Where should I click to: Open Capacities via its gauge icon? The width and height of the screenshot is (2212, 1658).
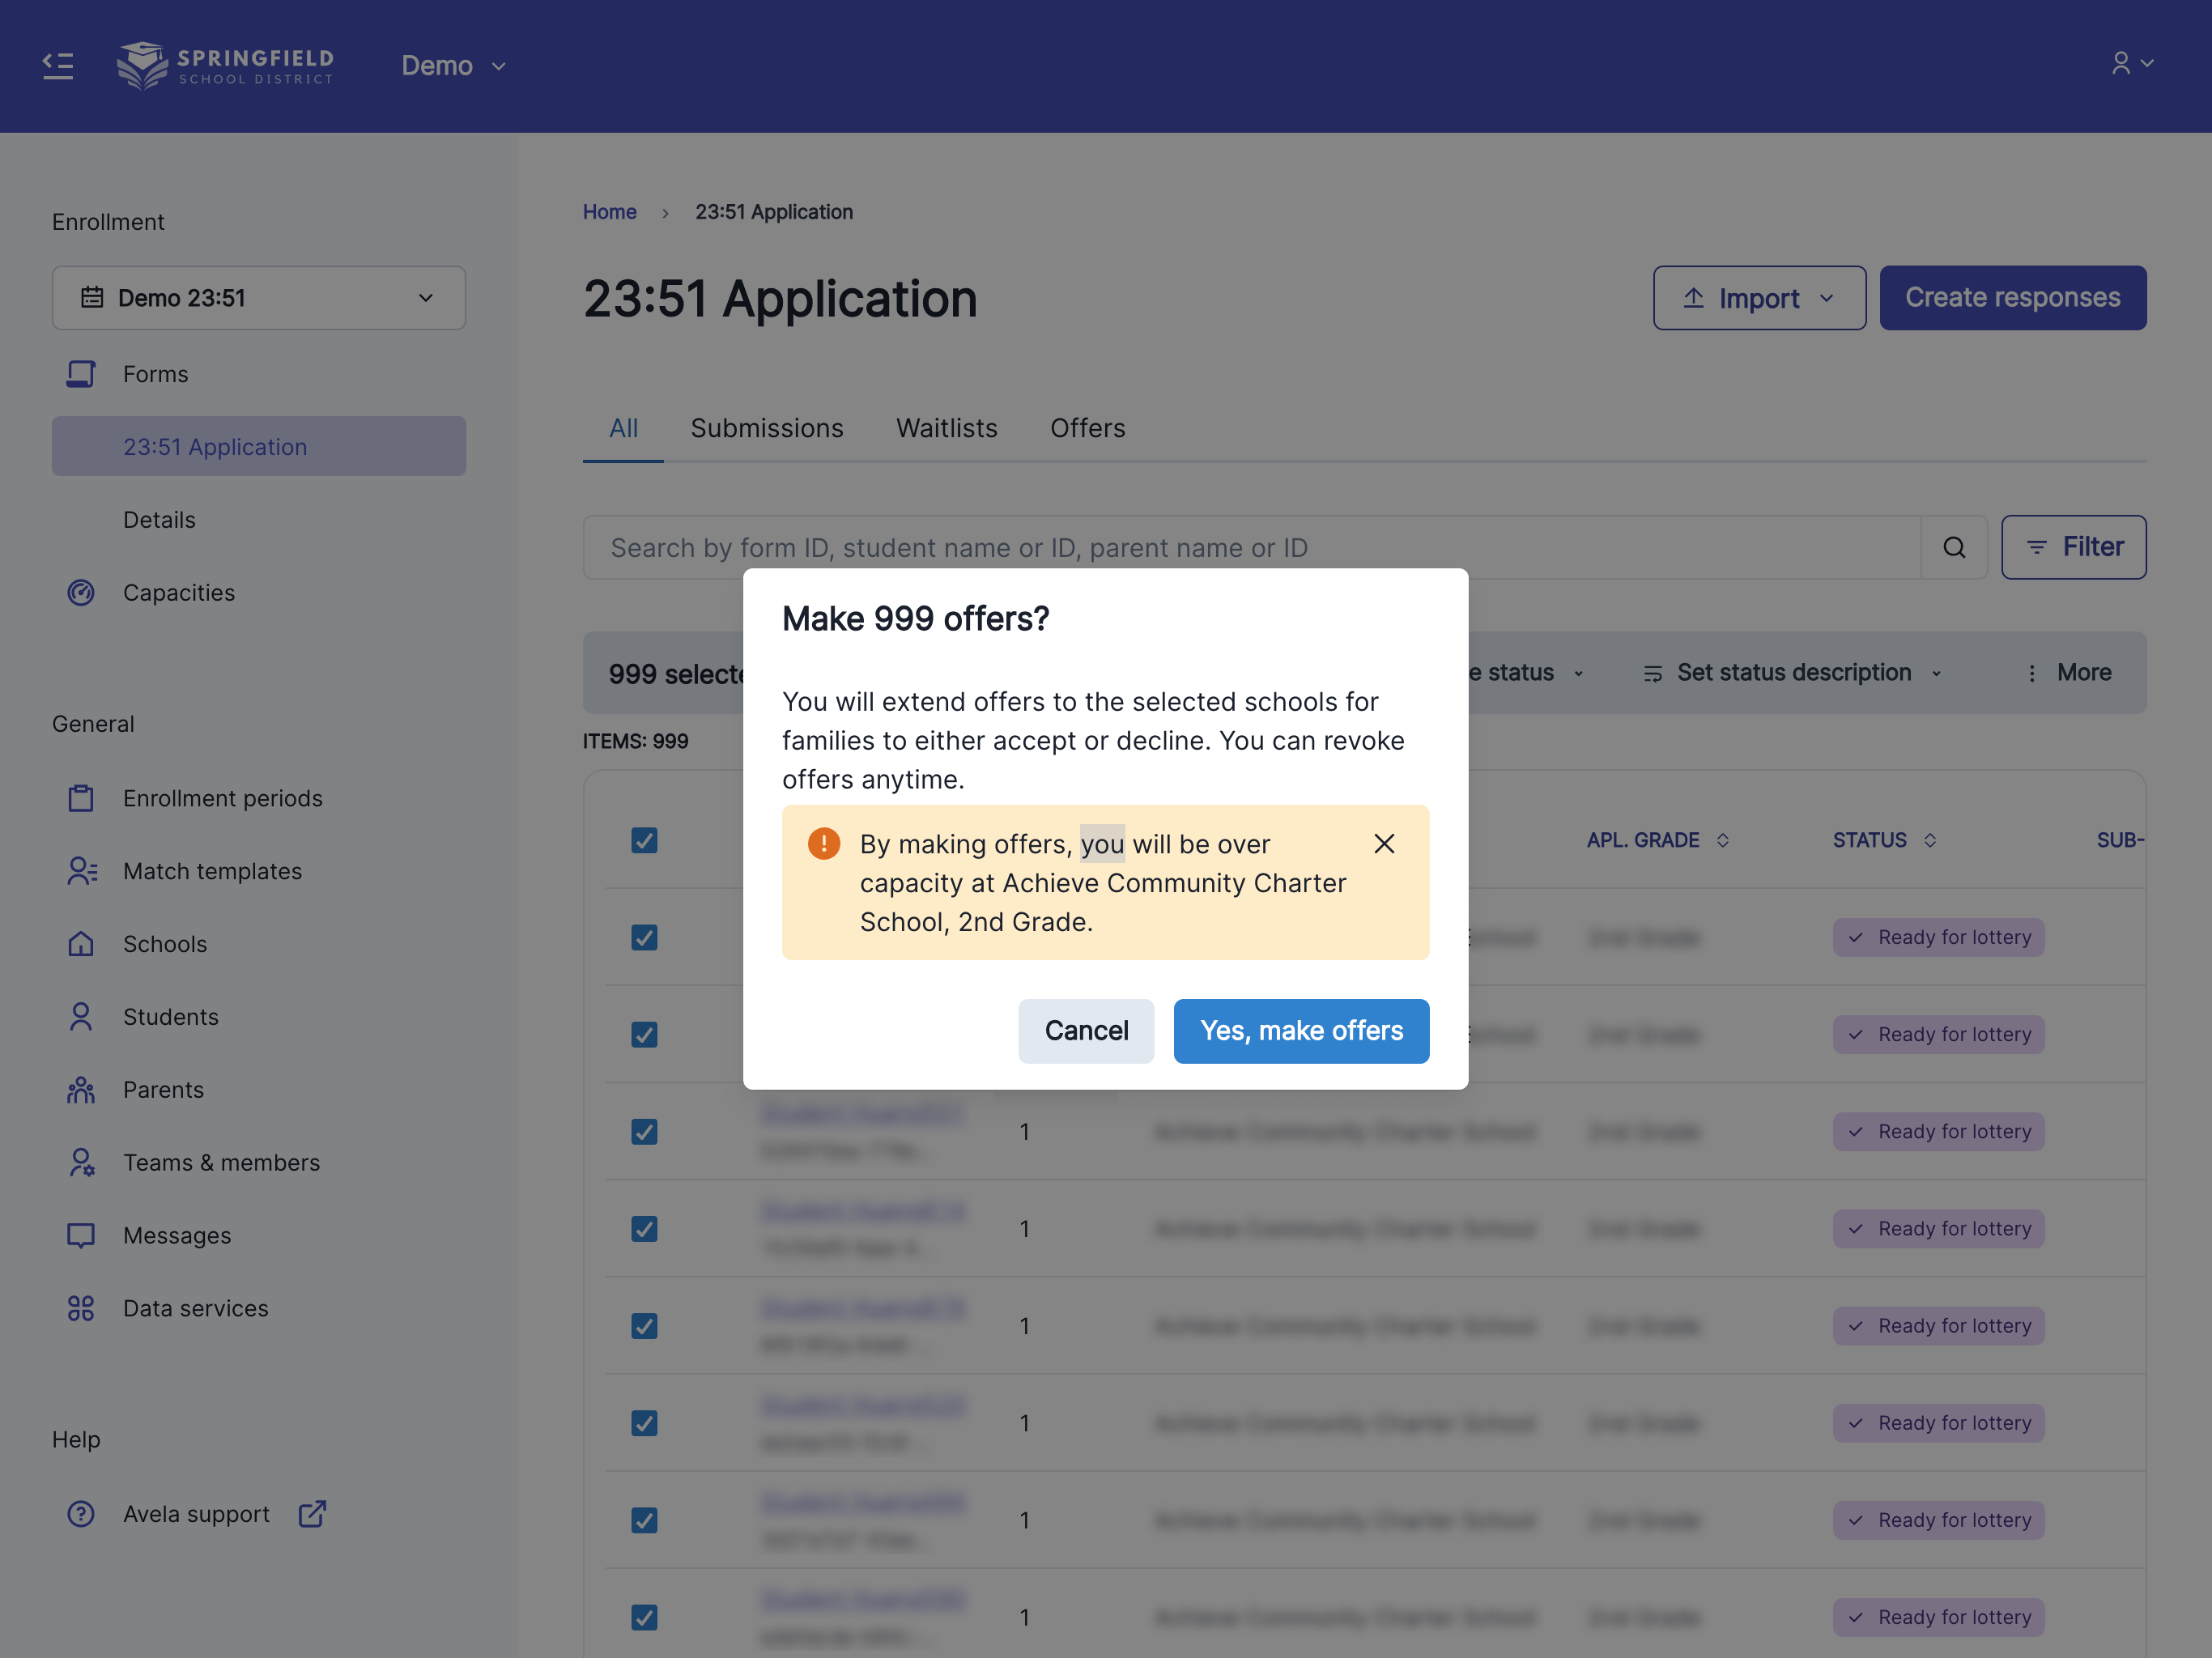tap(81, 593)
